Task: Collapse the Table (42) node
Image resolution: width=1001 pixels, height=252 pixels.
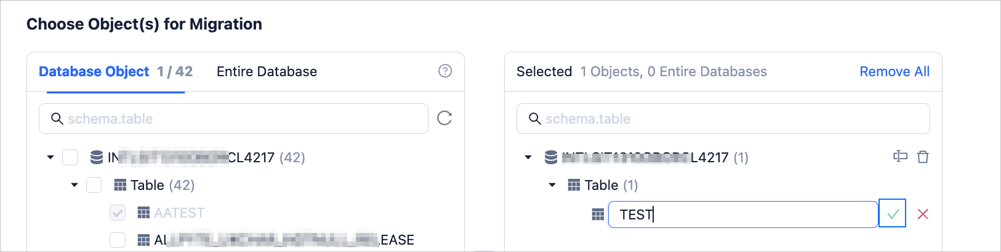Action: tap(74, 185)
